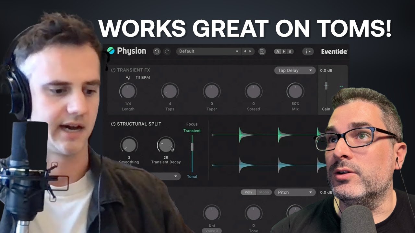
Task: Load the previous preset with left arrow
Action: tap(245, 51)
